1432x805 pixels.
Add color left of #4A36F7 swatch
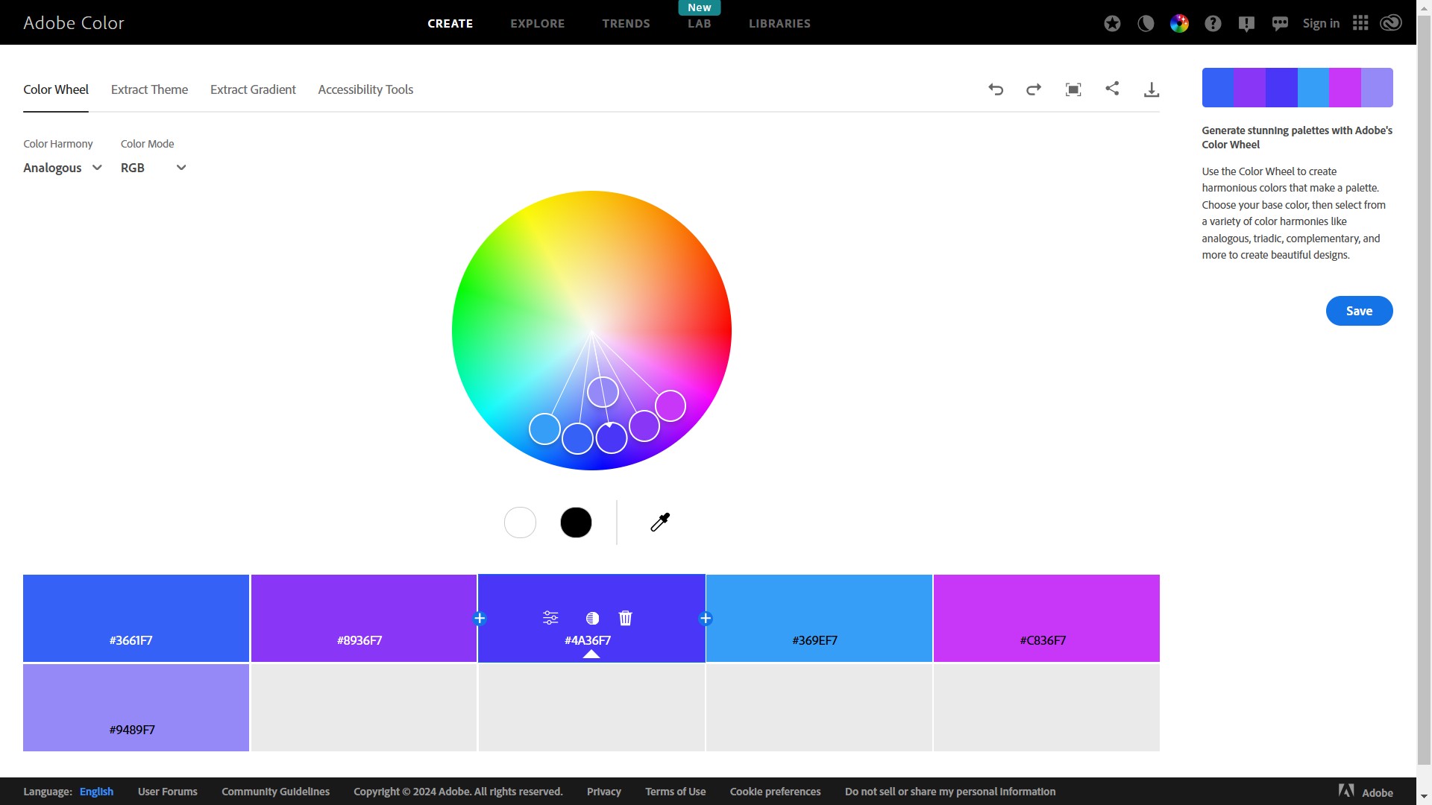tap(480, 619)
